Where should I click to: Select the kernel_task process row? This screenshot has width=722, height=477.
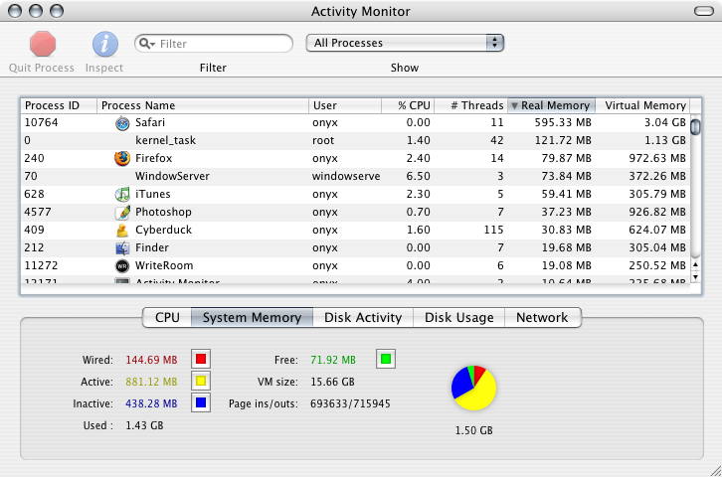click(x=355, y=140)
